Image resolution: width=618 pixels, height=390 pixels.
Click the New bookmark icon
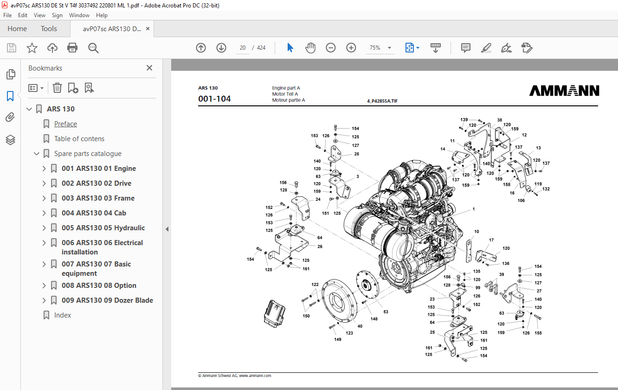tap(73, 88)
